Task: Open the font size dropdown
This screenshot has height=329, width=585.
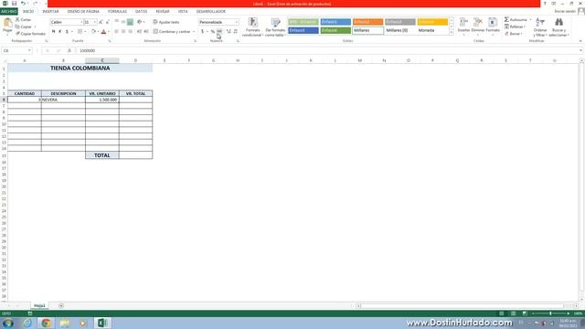Action: (x=95, y=22)
